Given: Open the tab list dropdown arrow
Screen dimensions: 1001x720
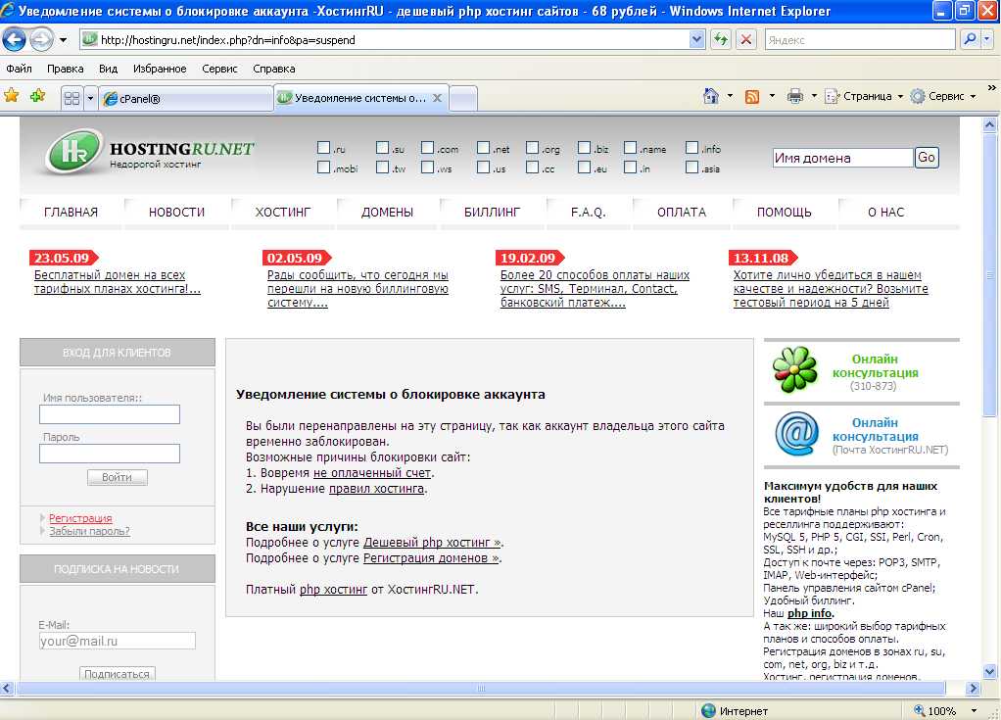Looking at the screenshot, I should [x=90, y=98].
